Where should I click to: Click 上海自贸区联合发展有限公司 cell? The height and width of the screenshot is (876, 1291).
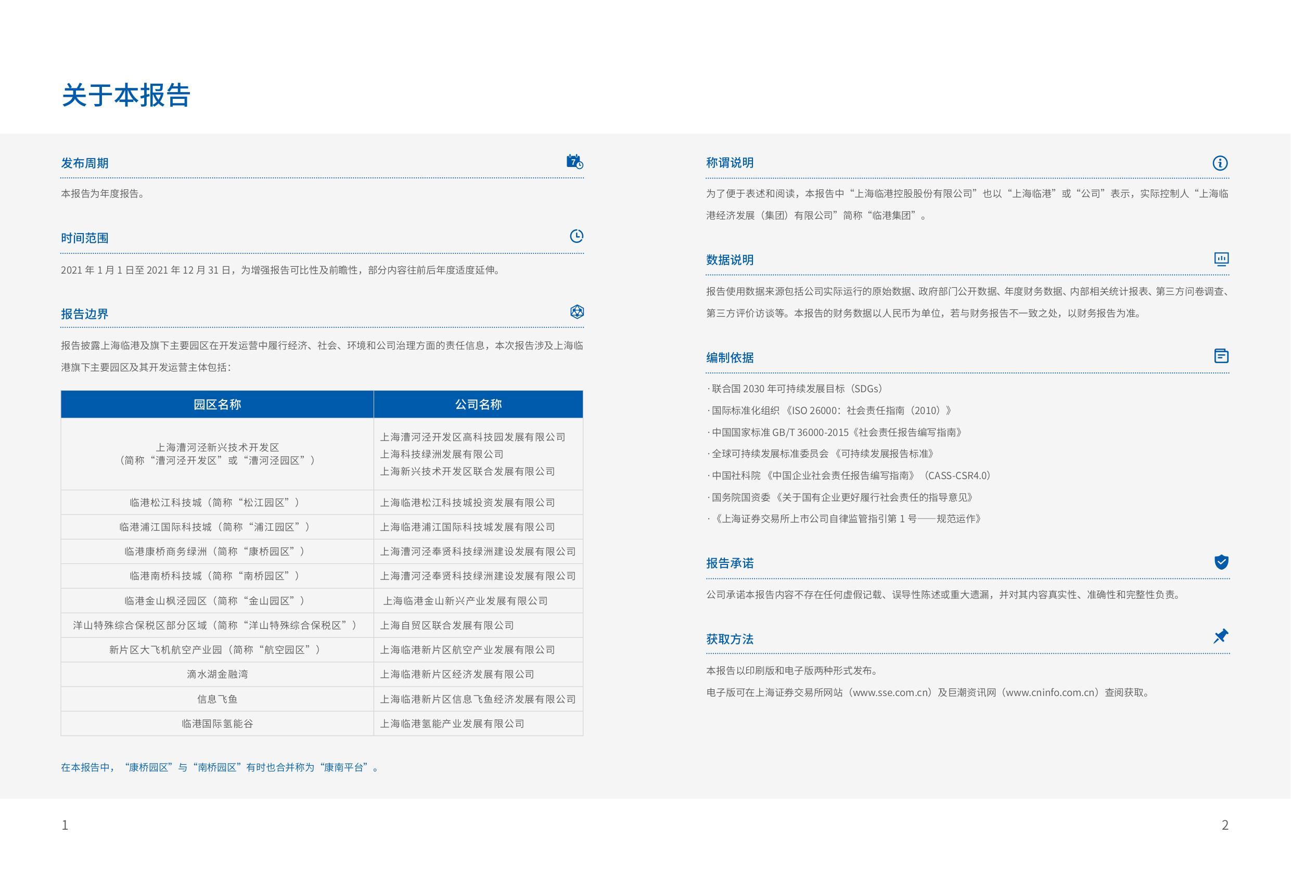[x=478, y=625]
